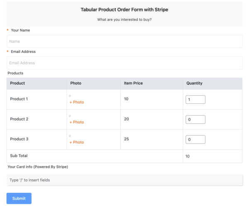249x207 pixels.
Task: Click the Photo column header
Action: [x=76, y=83]
